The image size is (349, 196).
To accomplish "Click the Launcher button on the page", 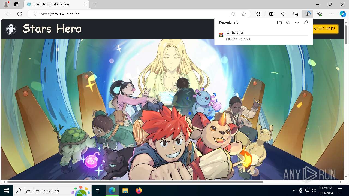I will coord(326,29).
